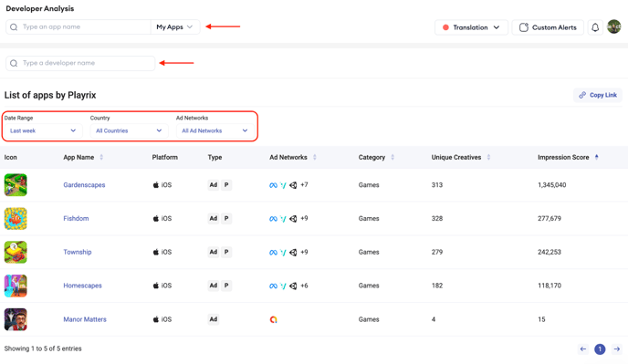Open the Manor Matters app link

[x=85, y=319]
